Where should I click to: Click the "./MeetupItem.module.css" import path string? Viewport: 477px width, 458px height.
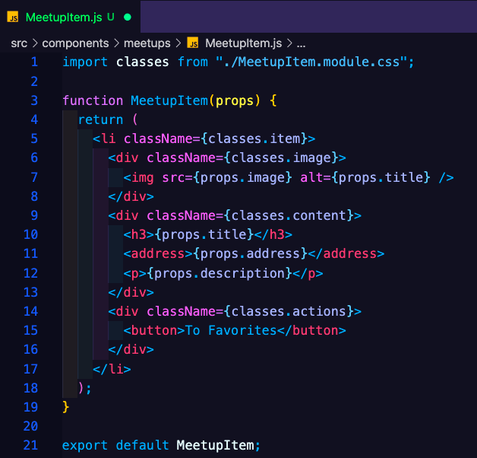point(311,62)
